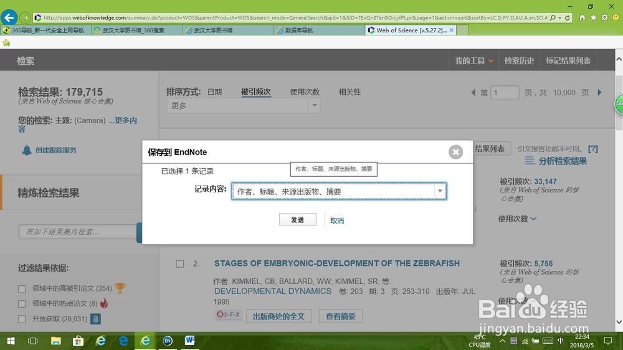Click 出版商处的全文 button
The height and width of the screenshot is (350, 623).
(278, 316)
